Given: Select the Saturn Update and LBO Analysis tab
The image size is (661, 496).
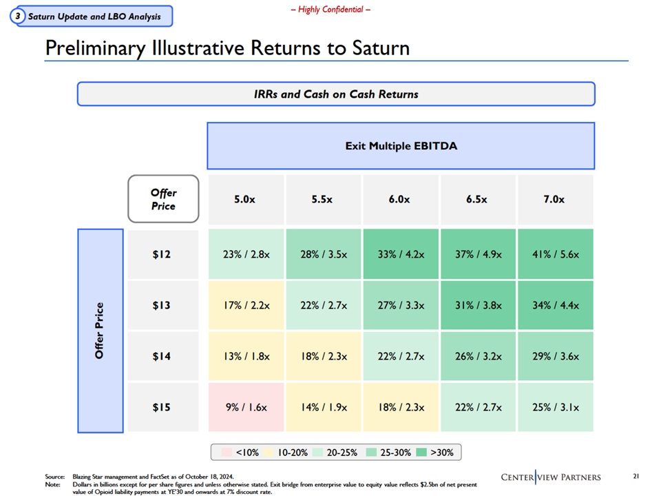Looking at the screenshot, I should (x=94, y=17).
